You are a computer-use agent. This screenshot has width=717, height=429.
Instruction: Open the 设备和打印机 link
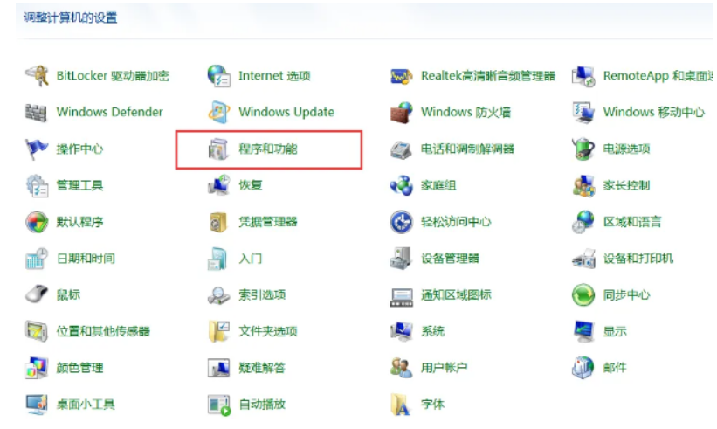(638, 259)
